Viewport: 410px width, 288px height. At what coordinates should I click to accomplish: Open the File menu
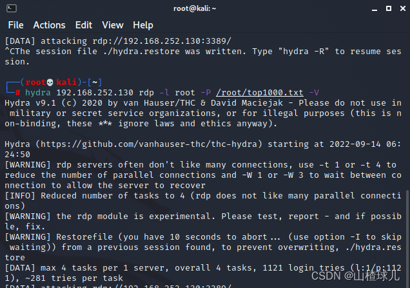tap(15, 25)
